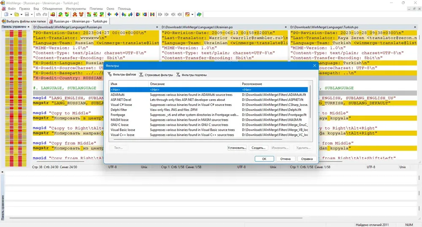The height and width of the screenshot is (227, 422).
Task: Switch to Фильтры файлов tab in dialog
Action: click(122, 75)
